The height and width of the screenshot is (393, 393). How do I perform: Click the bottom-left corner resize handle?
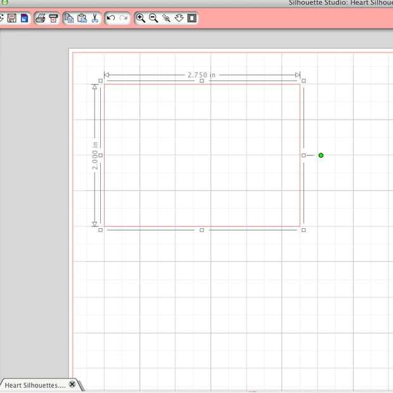coord(101,230)
